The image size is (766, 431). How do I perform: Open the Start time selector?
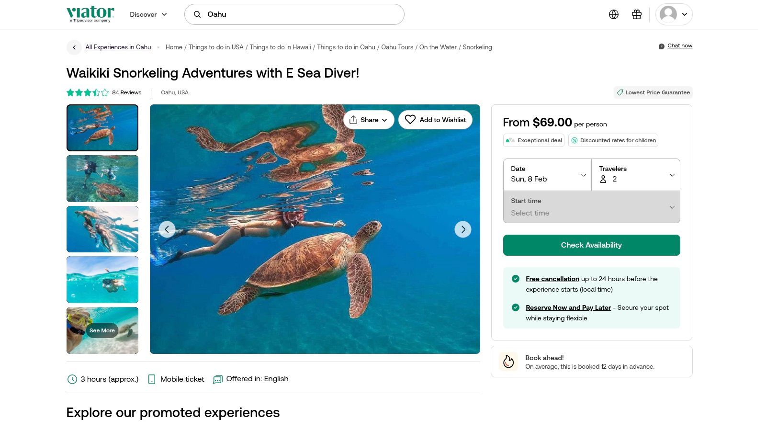(x=591, y=207)
